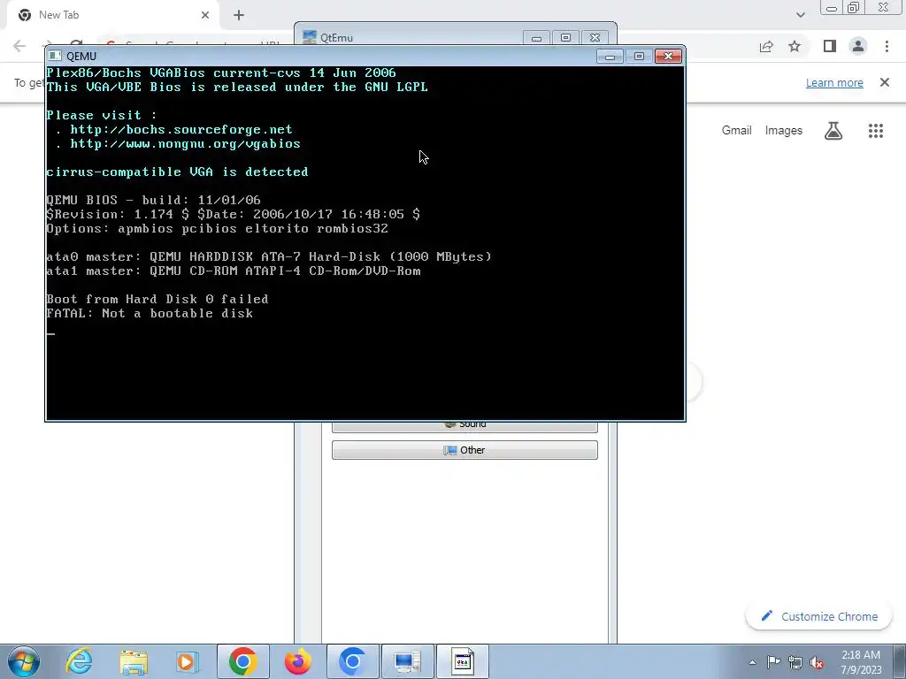This screenshot has height=679, width=906.
Task: Show hidden system tray icons
Action: tap(752, 662)
